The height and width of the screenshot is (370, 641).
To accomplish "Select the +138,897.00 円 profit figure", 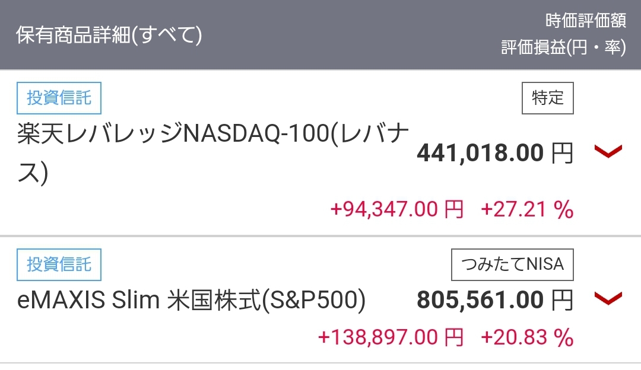I will [x=391, y=337].
